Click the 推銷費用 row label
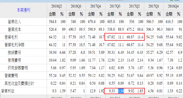The height and width of the screenshot is (98, 183). tap(14, 53)
